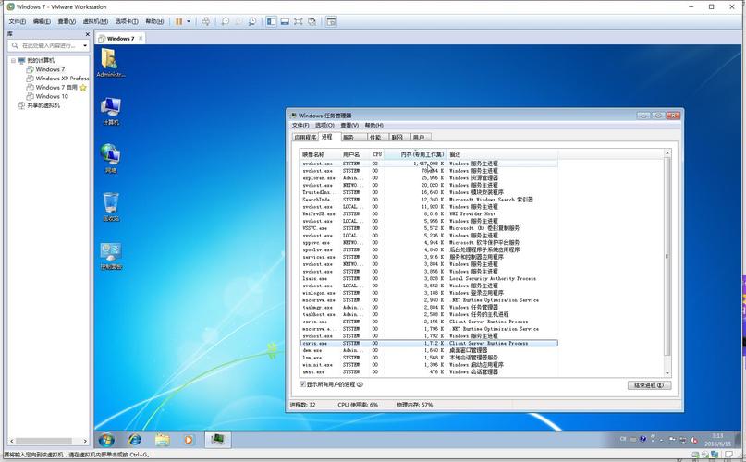Collapse the My Computer tree node
Viewport: 746px width, 462px height.
click(x=14, y=60)
